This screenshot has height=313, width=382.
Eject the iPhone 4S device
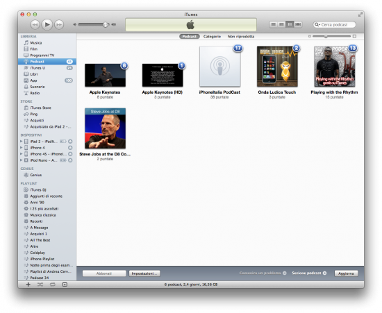click(70, 154)
